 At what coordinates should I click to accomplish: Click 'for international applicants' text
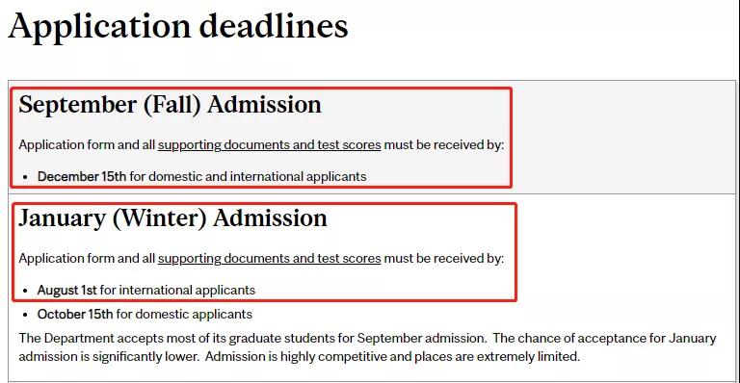point(177,291)
